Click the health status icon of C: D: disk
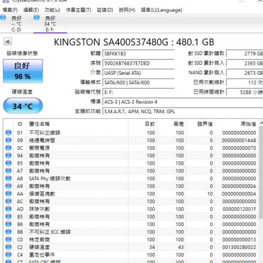 click(x=3, y=17)
